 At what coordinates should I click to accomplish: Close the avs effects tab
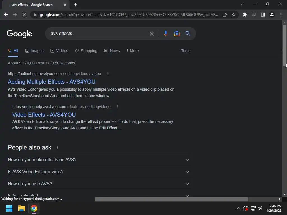[x=65, y=5]
